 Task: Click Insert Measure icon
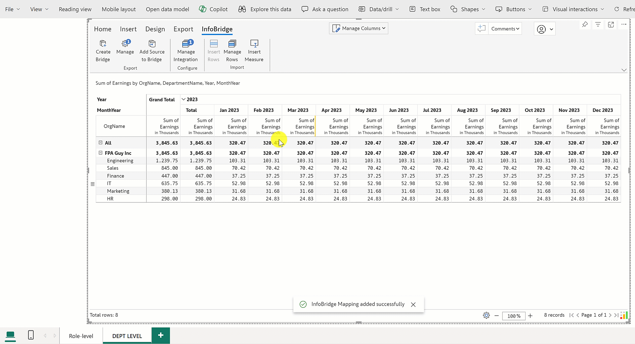tap(254, 44)
